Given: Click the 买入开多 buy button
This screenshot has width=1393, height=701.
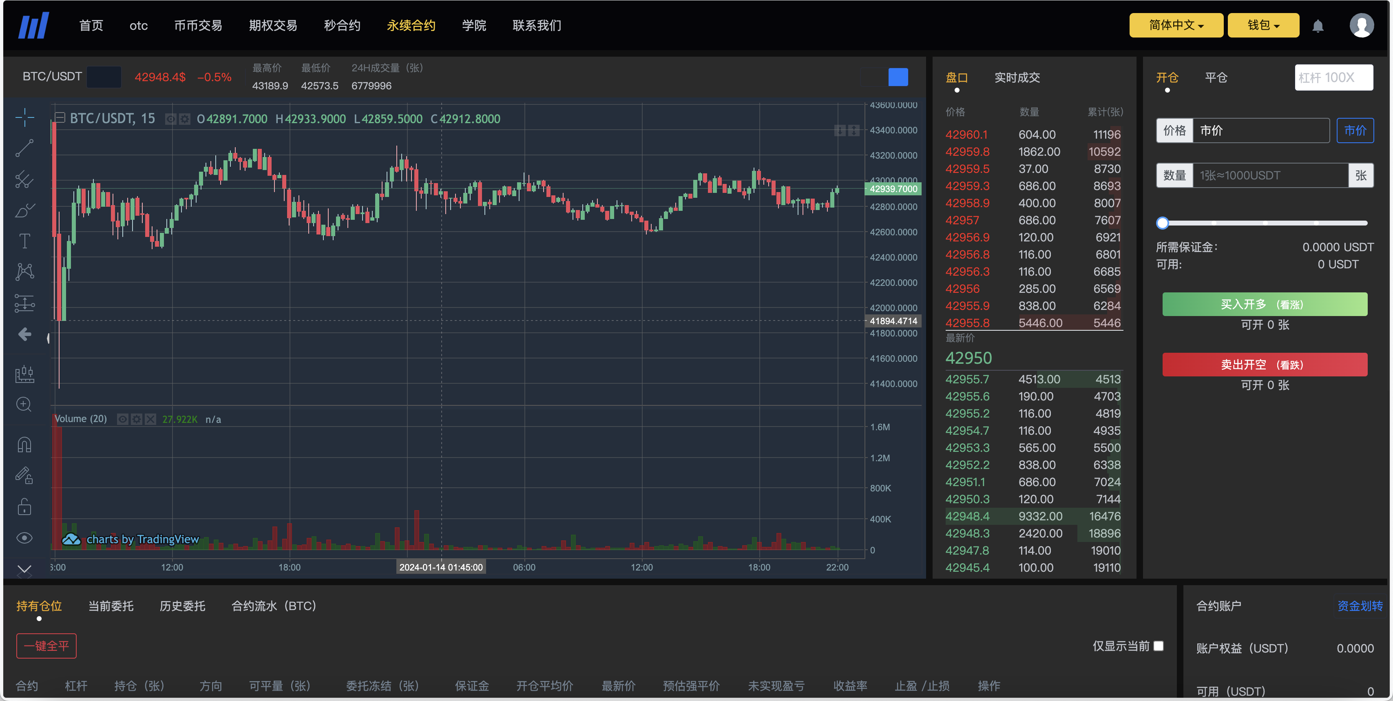Looking at the screenshot, I should pos(1265,304).
